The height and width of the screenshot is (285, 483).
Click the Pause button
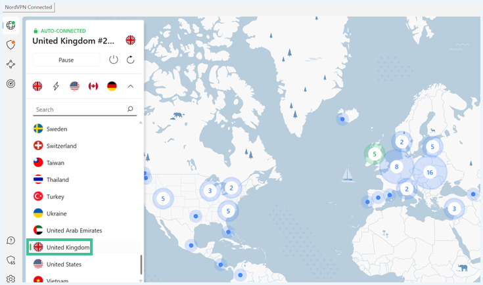(66, 60)
